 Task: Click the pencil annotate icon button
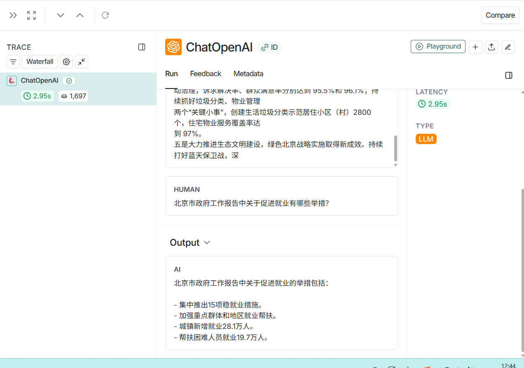[508, 47]
